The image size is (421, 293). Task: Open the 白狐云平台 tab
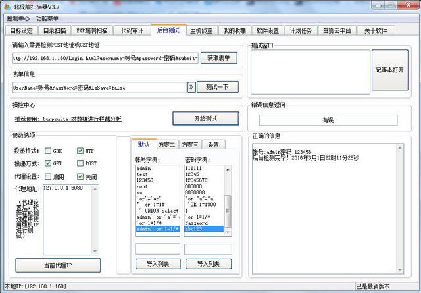click(337, 31)
